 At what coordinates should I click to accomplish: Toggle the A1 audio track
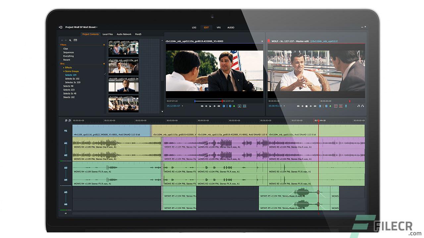[66, 143]
